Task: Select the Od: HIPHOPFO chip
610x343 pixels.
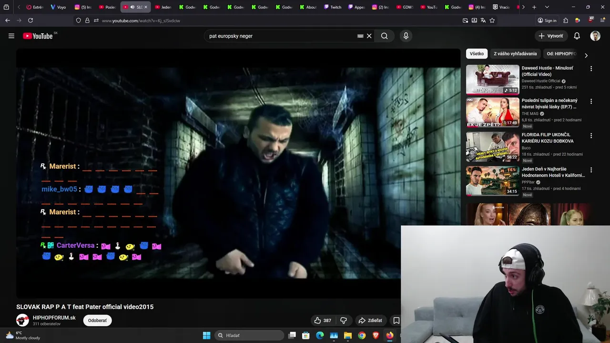Action: (561, 54)
